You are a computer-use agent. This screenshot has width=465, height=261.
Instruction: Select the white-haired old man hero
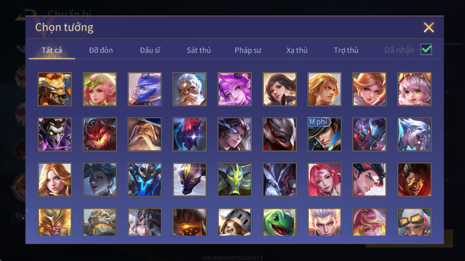coord(190,89)
